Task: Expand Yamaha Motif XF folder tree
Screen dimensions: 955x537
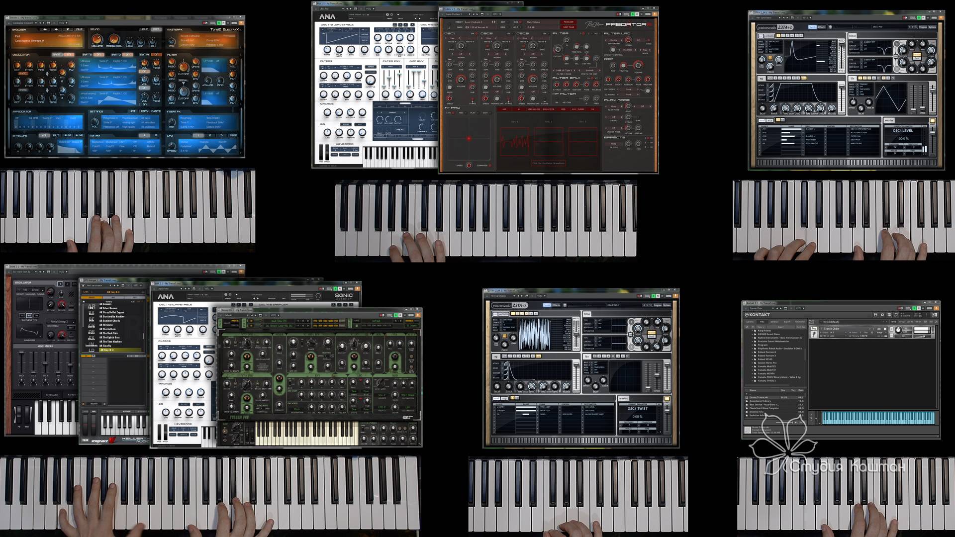Action: [x=752, y=370]
